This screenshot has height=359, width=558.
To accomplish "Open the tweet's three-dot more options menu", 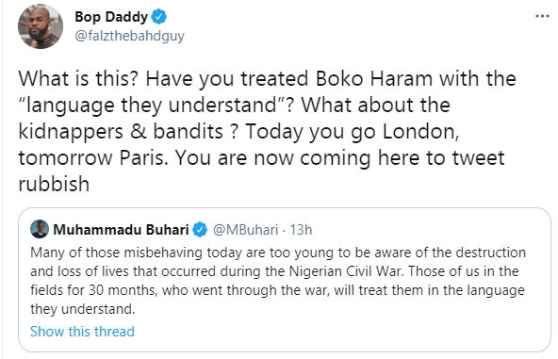I will coord(542,16).
